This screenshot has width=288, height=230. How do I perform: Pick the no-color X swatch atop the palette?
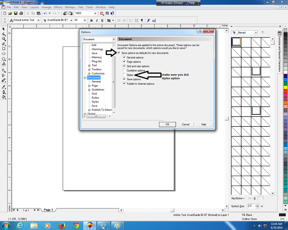tap(286, 30)
